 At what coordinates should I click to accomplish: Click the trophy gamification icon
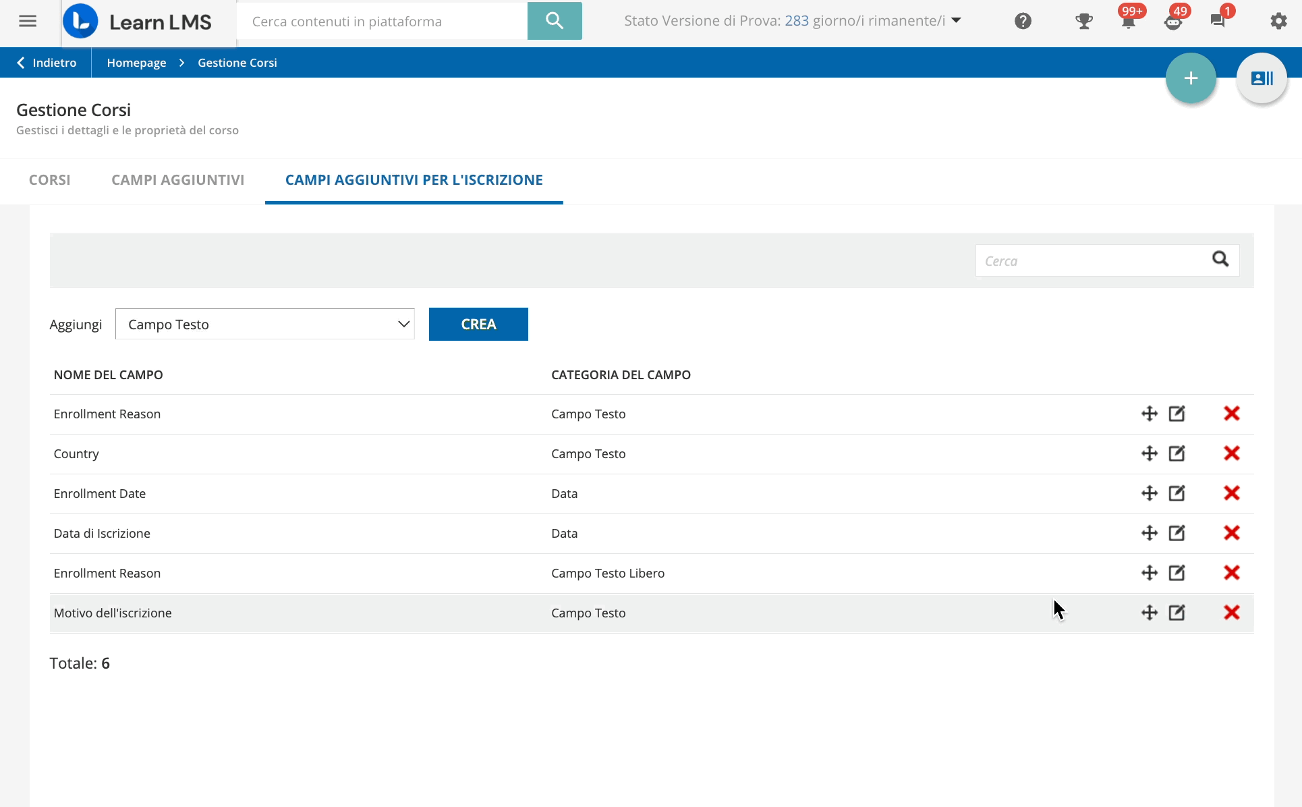click(1084, 21)
